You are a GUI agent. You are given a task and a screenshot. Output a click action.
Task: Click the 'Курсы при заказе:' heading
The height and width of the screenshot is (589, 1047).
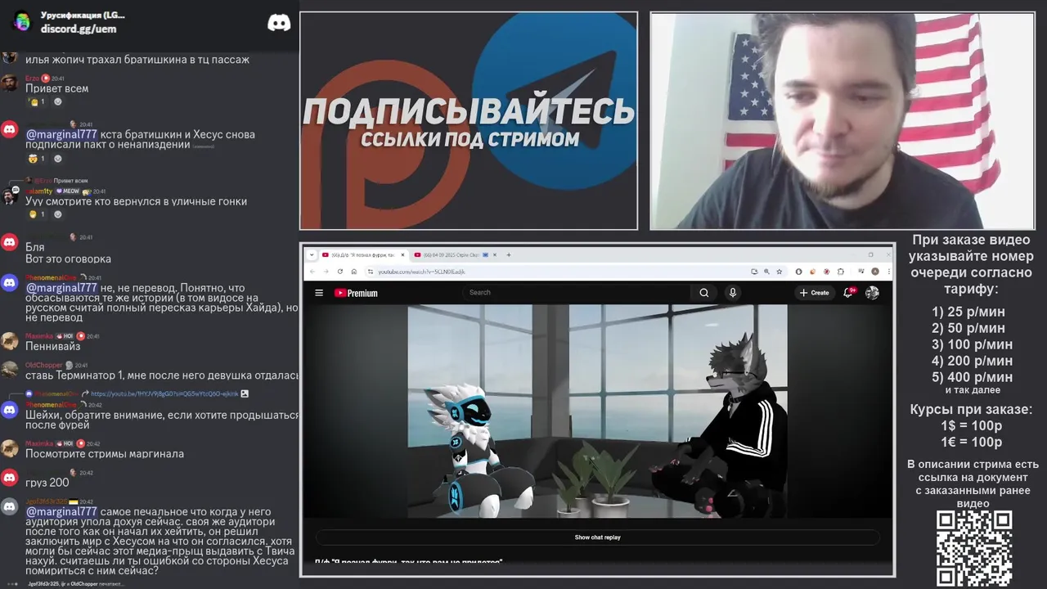pos(972,409)
